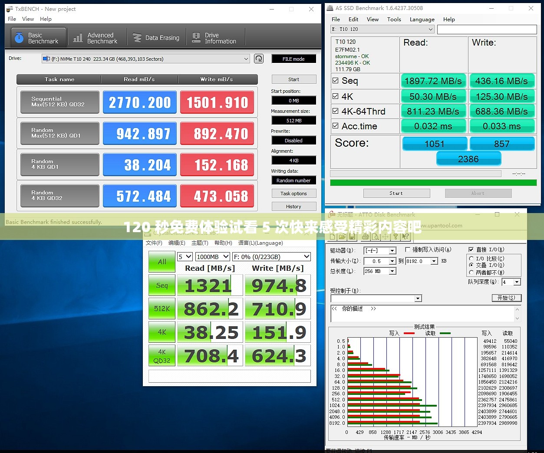
Task: Open Language menu in AS SSD
Action: click(422, 19)
